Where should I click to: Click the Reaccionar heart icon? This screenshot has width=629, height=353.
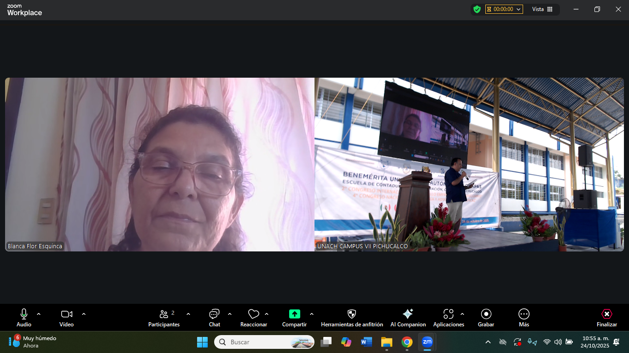click(x=253, y=314)
